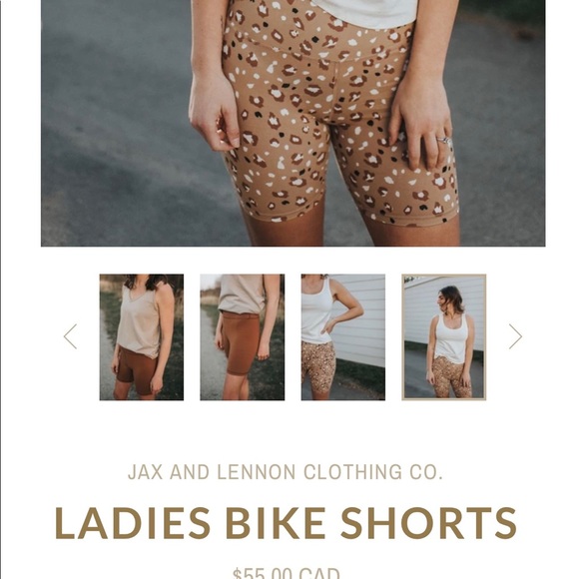Screen dimensions: 579x579
Task: Select thumbnail of brown shorts with beige tank front view
Action: click(x=142, y=337)
